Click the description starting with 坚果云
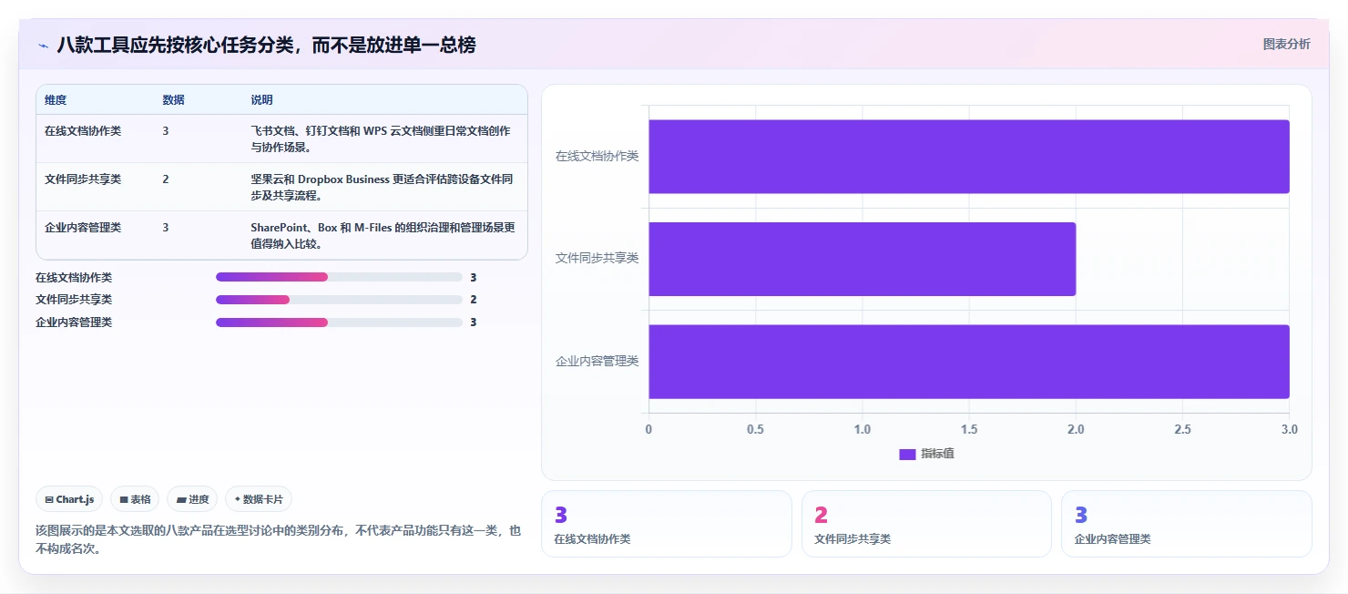 [382, 188]
